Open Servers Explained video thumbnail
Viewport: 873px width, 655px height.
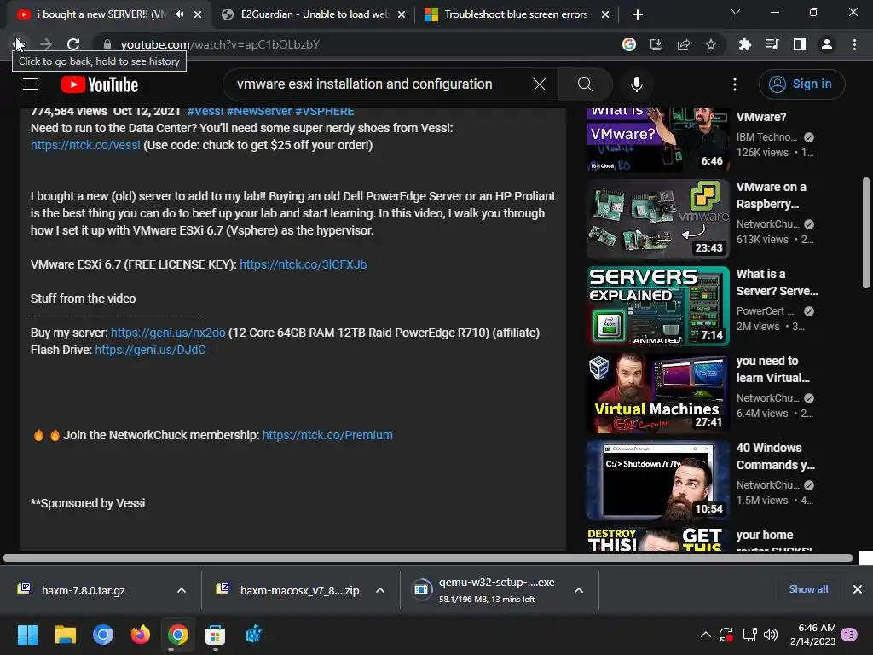[658, 306]
